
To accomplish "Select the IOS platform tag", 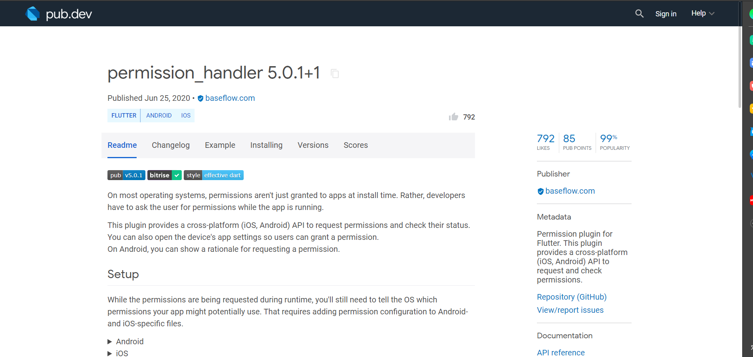I will [x=186, y=116].
